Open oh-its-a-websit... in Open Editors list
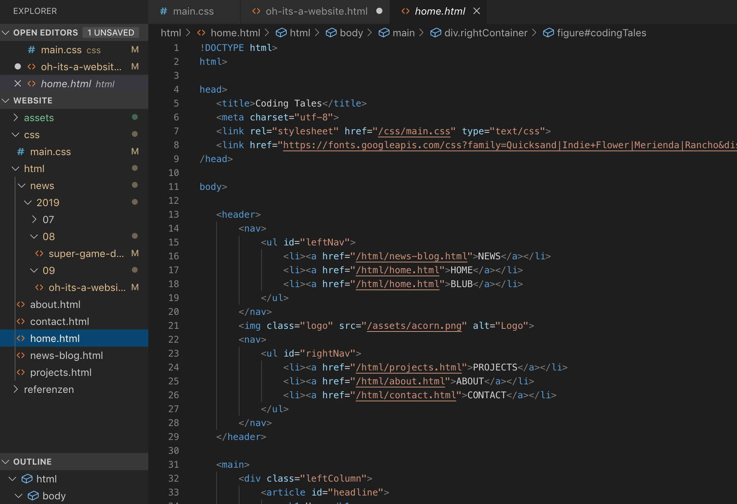Screen dimensions: 737x504 coord(74,67)
